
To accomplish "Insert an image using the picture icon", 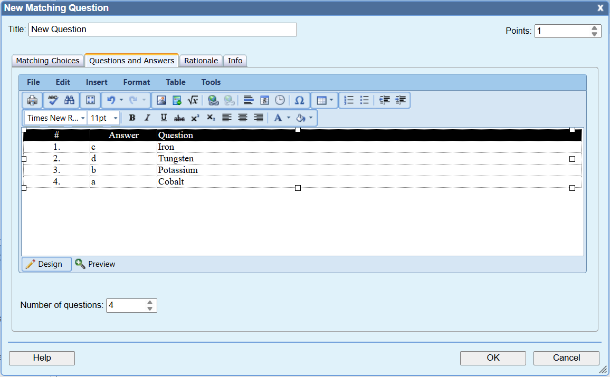I will (160, 100).
